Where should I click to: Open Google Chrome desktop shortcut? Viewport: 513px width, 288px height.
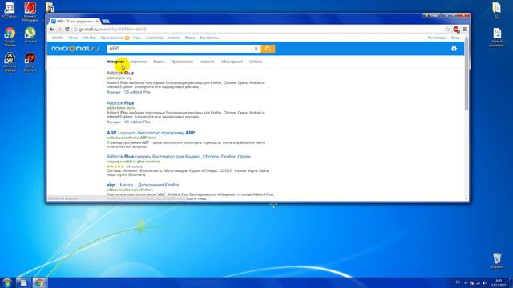tap(10, 37)
